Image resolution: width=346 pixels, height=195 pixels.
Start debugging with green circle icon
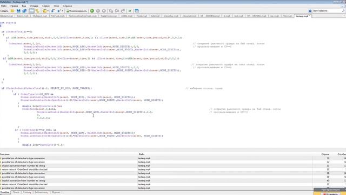pyautogui.click(x=92, y=11)
